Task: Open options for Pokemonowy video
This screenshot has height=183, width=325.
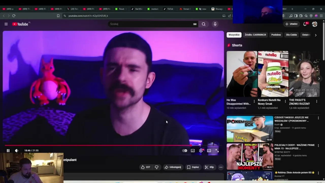Action: (x=318, y=118)
